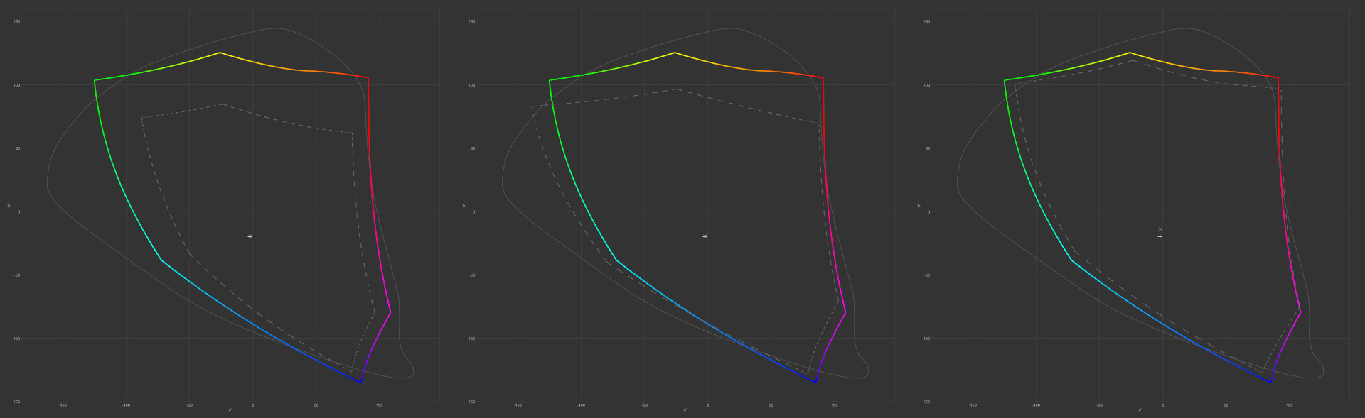Click the white plus marker in left plot

pos(250,236)
